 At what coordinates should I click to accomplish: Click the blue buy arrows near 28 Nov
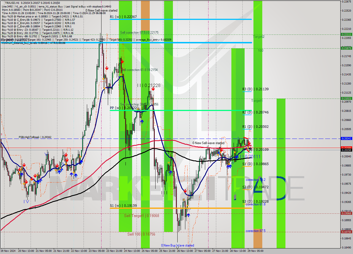click(x=230, y=166)
